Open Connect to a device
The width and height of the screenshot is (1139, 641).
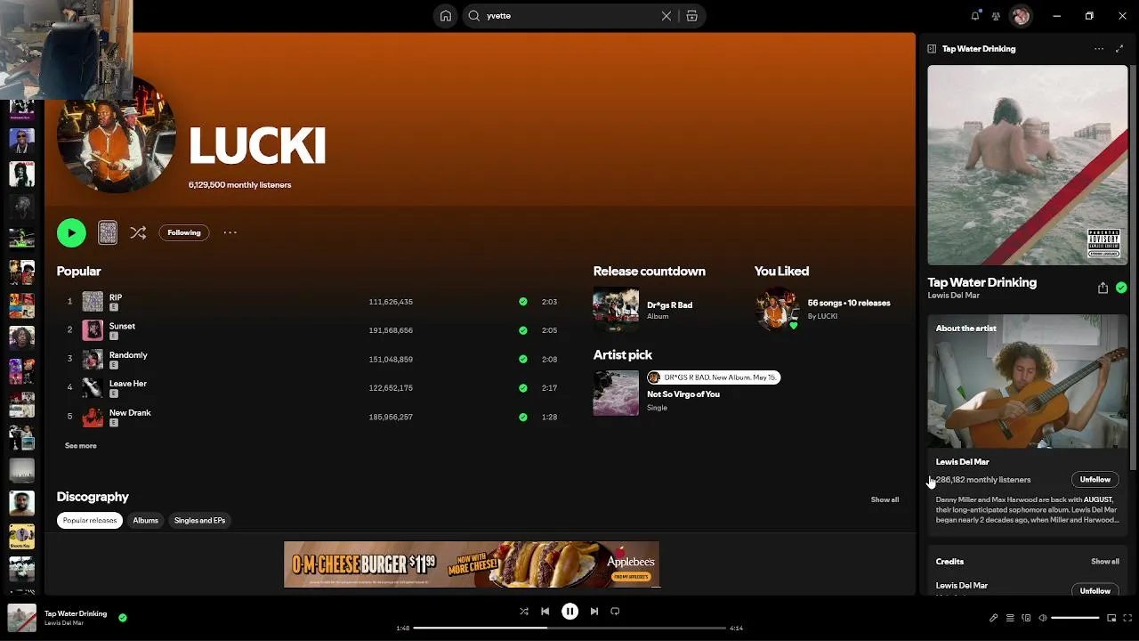coord(1026,618)
